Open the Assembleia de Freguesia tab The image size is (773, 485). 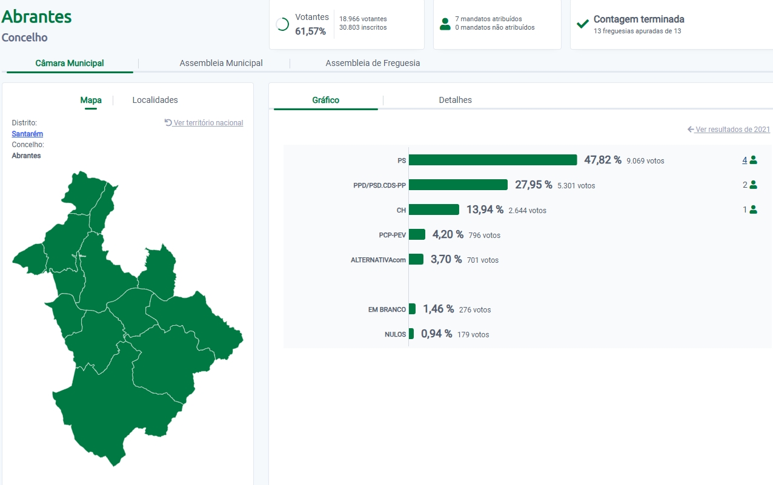click(x=373, y=63)
